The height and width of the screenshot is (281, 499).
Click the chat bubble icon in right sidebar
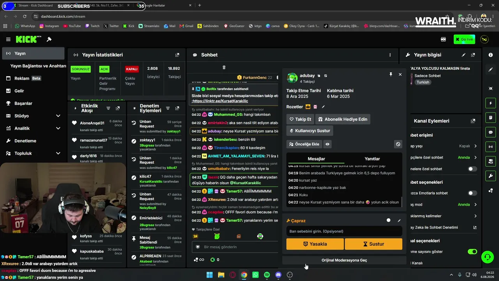click(490, 132)
